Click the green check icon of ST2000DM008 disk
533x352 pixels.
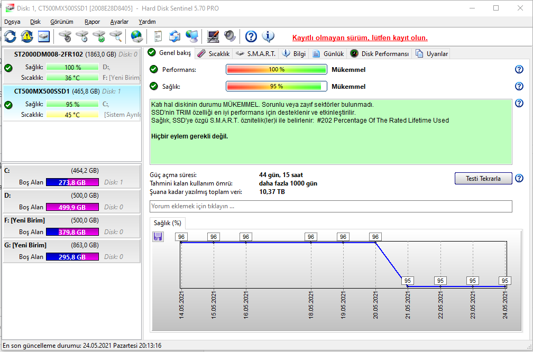pyautogui.click(x=8, y=68)
